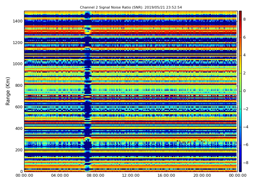Viewport: 254px width, 190px height.
Task: Click the 1200 range tick label
Action: (18, 43)
